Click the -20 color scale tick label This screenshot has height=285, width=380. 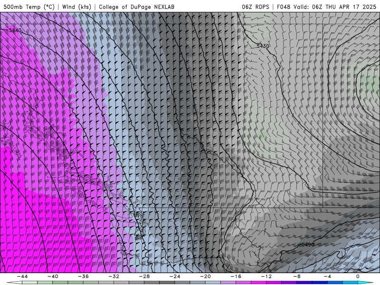pos(205,276)
